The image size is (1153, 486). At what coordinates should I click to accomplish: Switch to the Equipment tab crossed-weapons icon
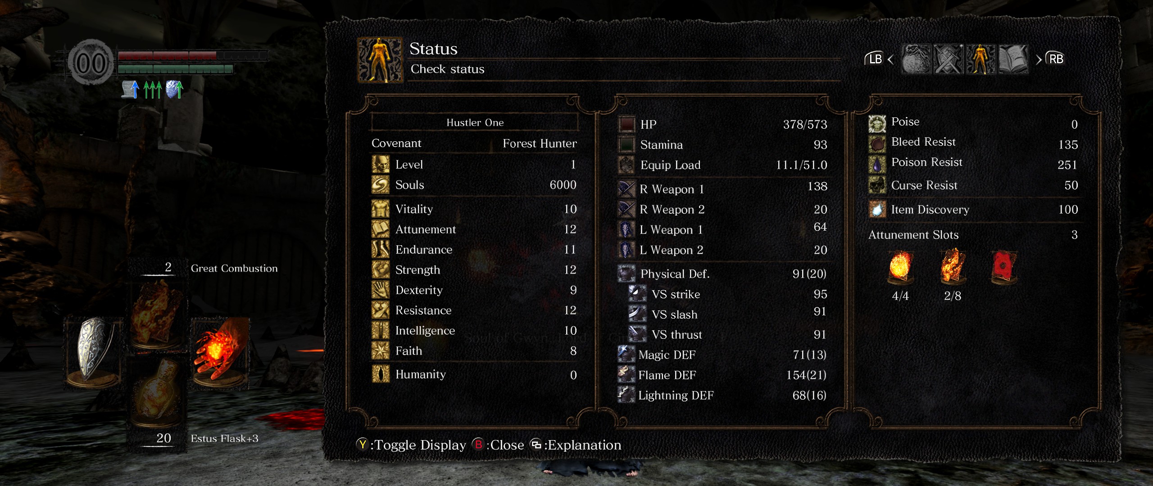pyautogui.click(x=948, y=59)
